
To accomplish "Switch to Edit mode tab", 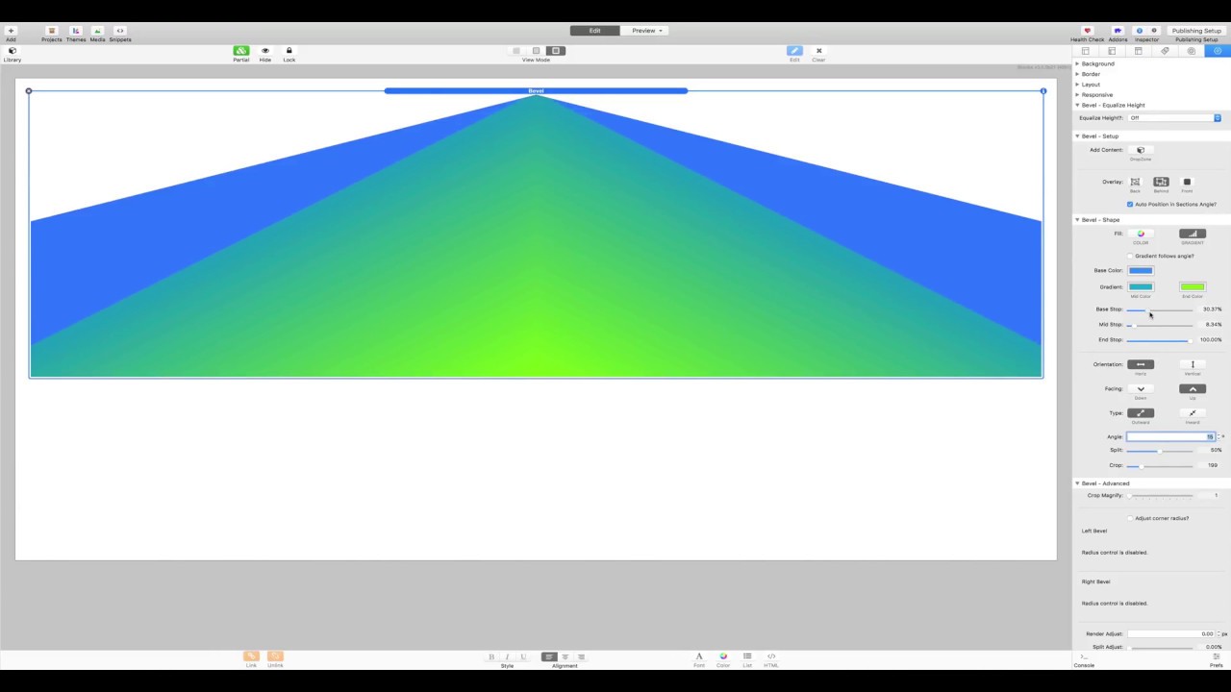I will (594, 31).
